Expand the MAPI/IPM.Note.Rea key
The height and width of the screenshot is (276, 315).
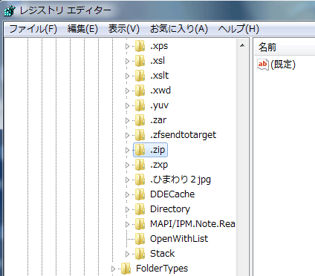[127, 224]
